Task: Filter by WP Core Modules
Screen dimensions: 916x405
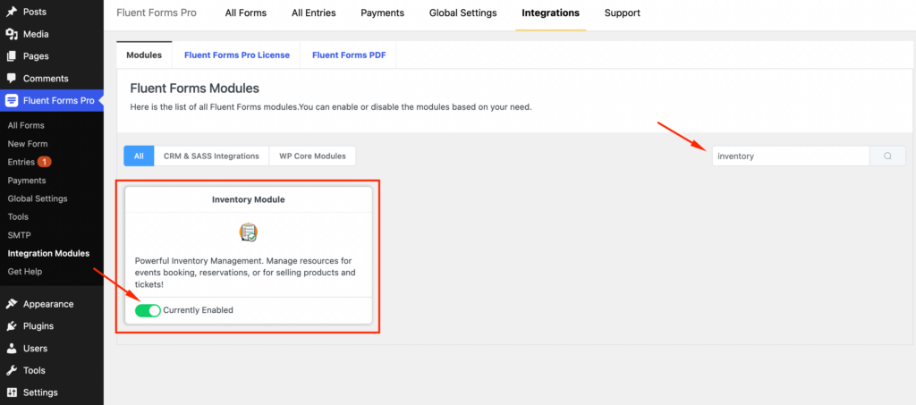Action: (312, 156)
